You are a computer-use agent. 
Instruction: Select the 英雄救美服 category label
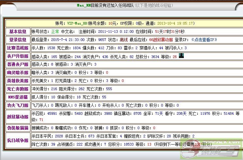(x=18, y=81)
